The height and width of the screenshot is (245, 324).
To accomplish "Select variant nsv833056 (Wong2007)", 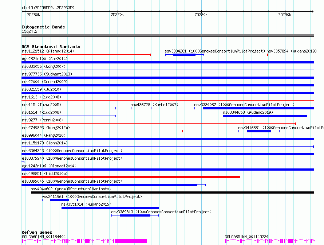I will click(x=44, y=66).
